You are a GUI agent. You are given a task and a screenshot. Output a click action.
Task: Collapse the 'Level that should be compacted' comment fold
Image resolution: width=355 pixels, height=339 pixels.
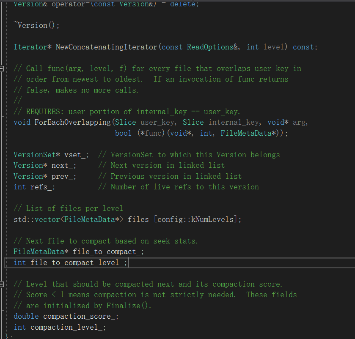tap(2, 284)
